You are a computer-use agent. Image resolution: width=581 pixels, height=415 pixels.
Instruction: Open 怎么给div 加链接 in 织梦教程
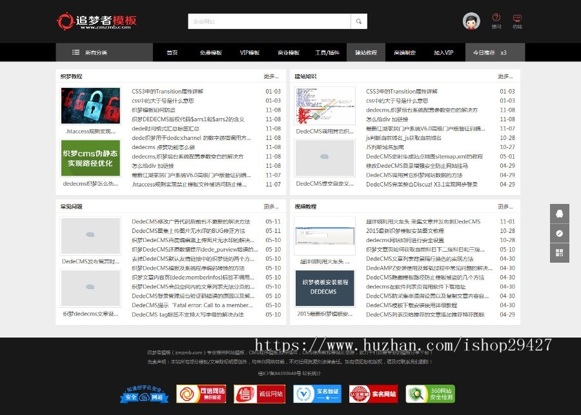(152, 166)
